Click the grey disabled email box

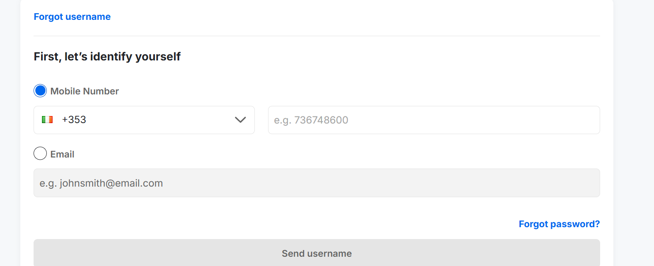(317, 183)
